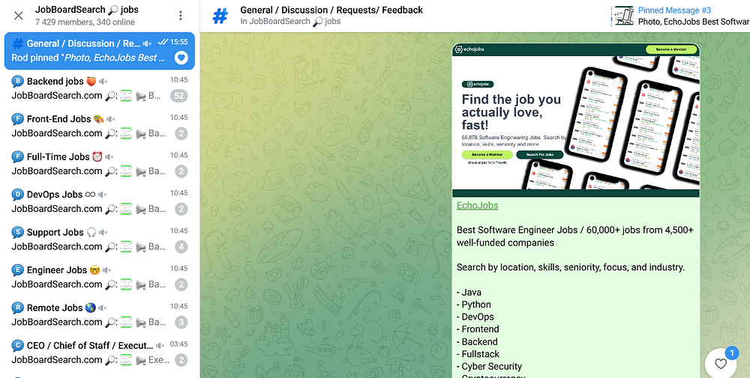Open the Front-End Jobs topic
The image size is (750, 378).
[100, 126]
